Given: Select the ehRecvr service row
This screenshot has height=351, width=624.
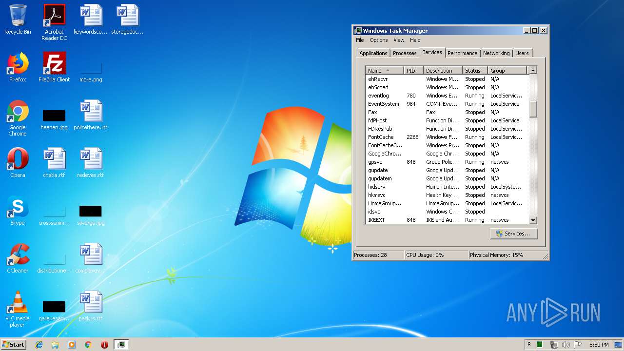Looking at the screenshot, I should (x=447, y=79).
